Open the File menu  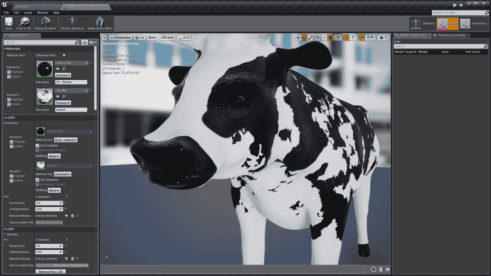pyautogui.click(x=6, y=13)
